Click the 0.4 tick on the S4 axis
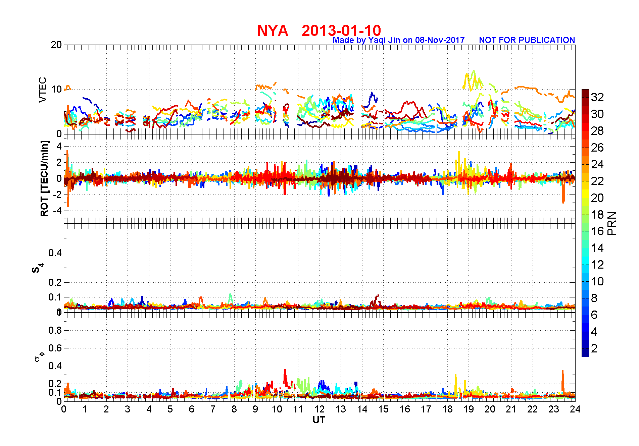 (55, 253)
